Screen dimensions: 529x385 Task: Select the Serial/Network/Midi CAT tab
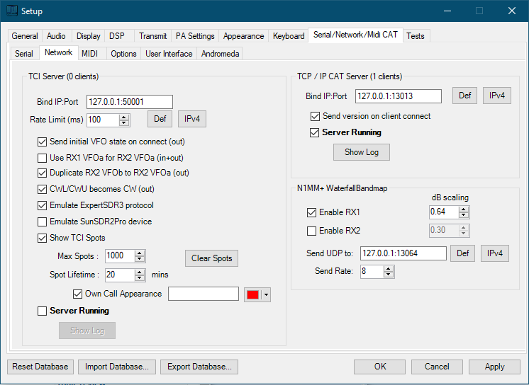[x=355, y=35]
